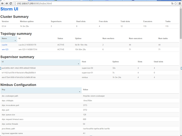This screenshot has width=182, height=136.
Task: Click the drpc.queue.size key
Action: [8, 115]
